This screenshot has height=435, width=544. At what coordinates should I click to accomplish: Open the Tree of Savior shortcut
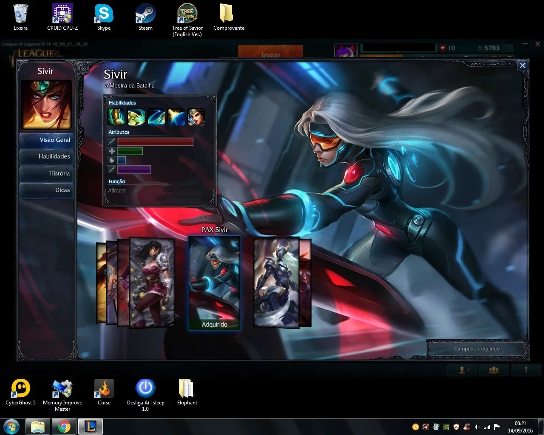(187, 20)
